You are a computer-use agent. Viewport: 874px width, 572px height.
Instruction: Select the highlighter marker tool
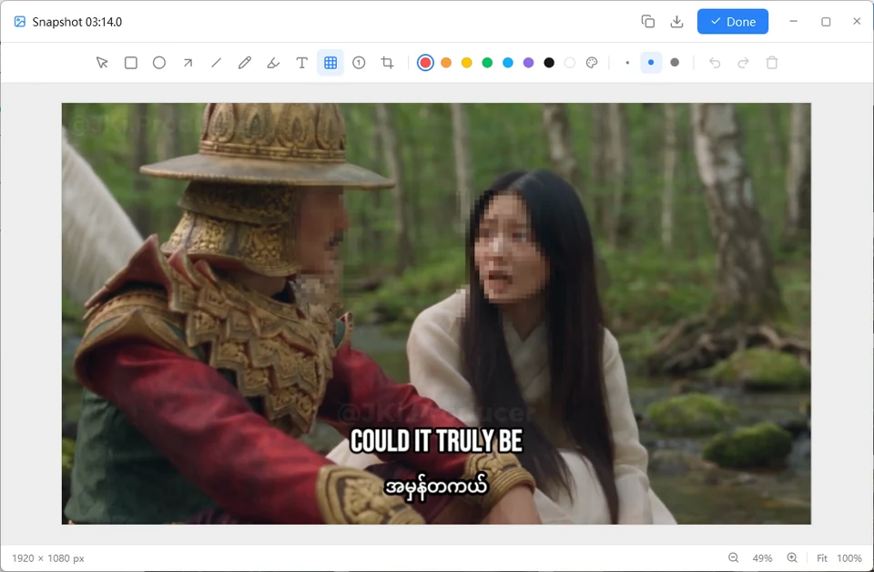(273, 63)
